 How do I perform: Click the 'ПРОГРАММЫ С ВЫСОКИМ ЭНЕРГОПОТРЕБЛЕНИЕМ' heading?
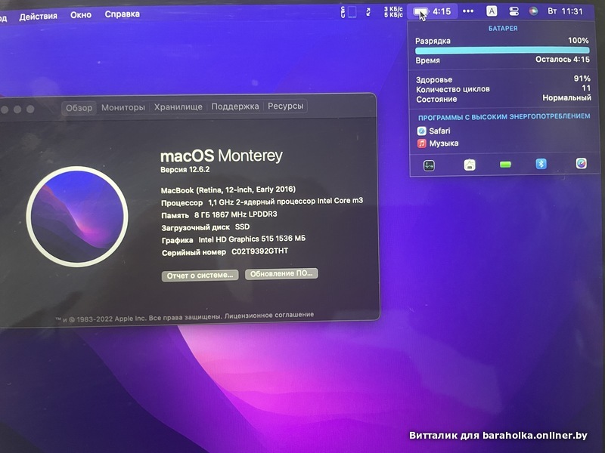point(504,117)
